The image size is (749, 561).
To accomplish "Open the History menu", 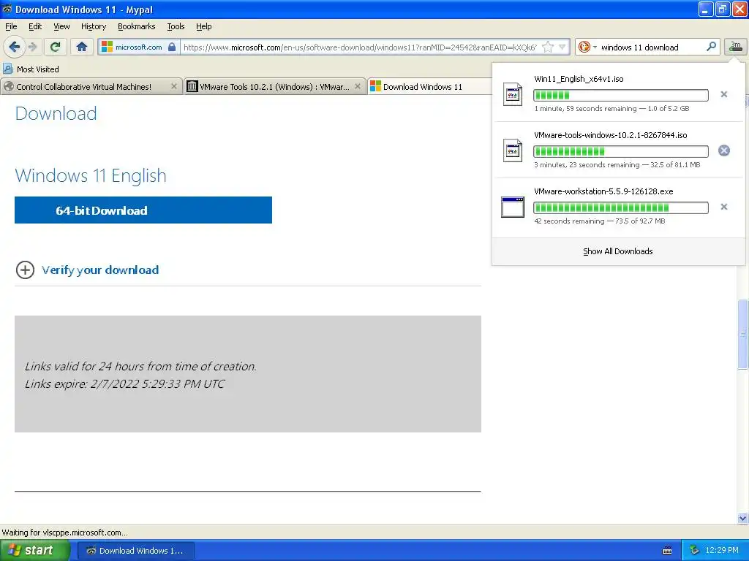I will pyautogui.click(x=93, y=26).
